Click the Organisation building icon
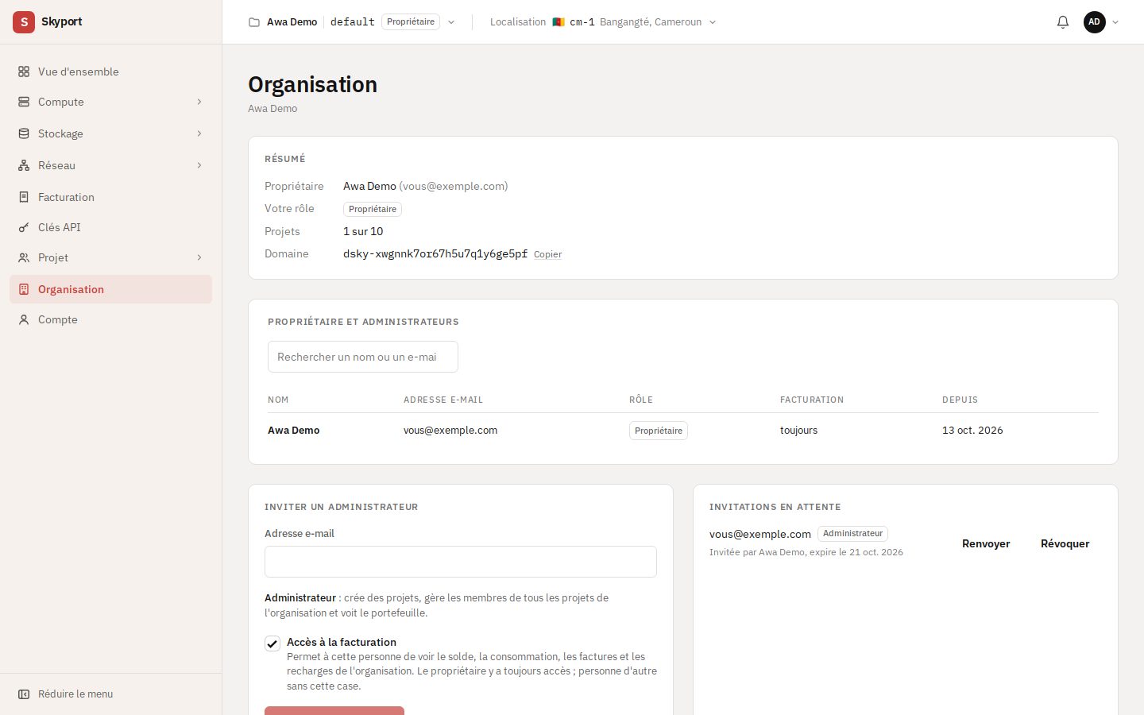 24,289
